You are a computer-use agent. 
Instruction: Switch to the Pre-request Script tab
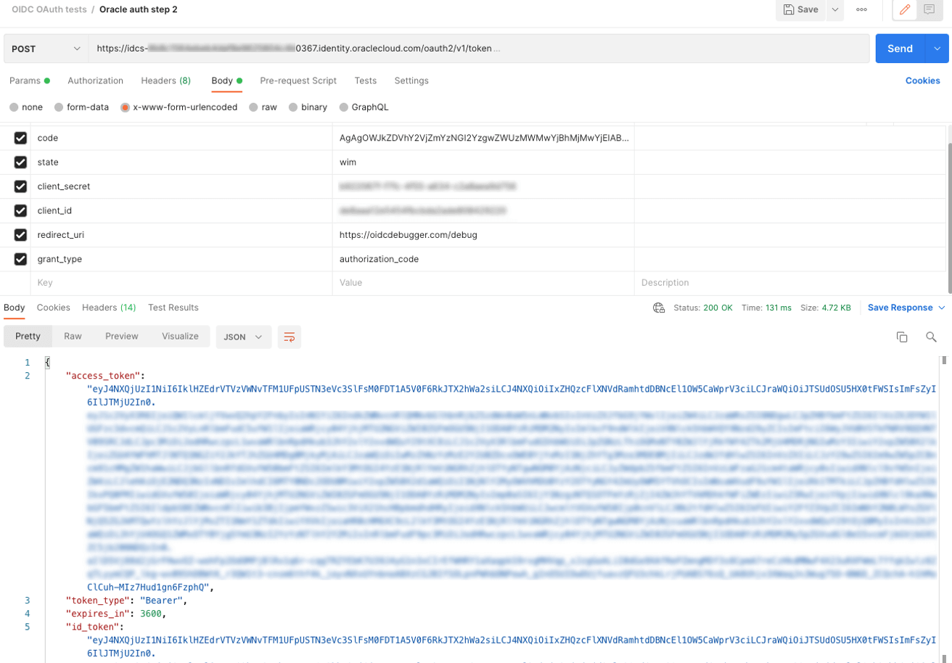(298, 81)
